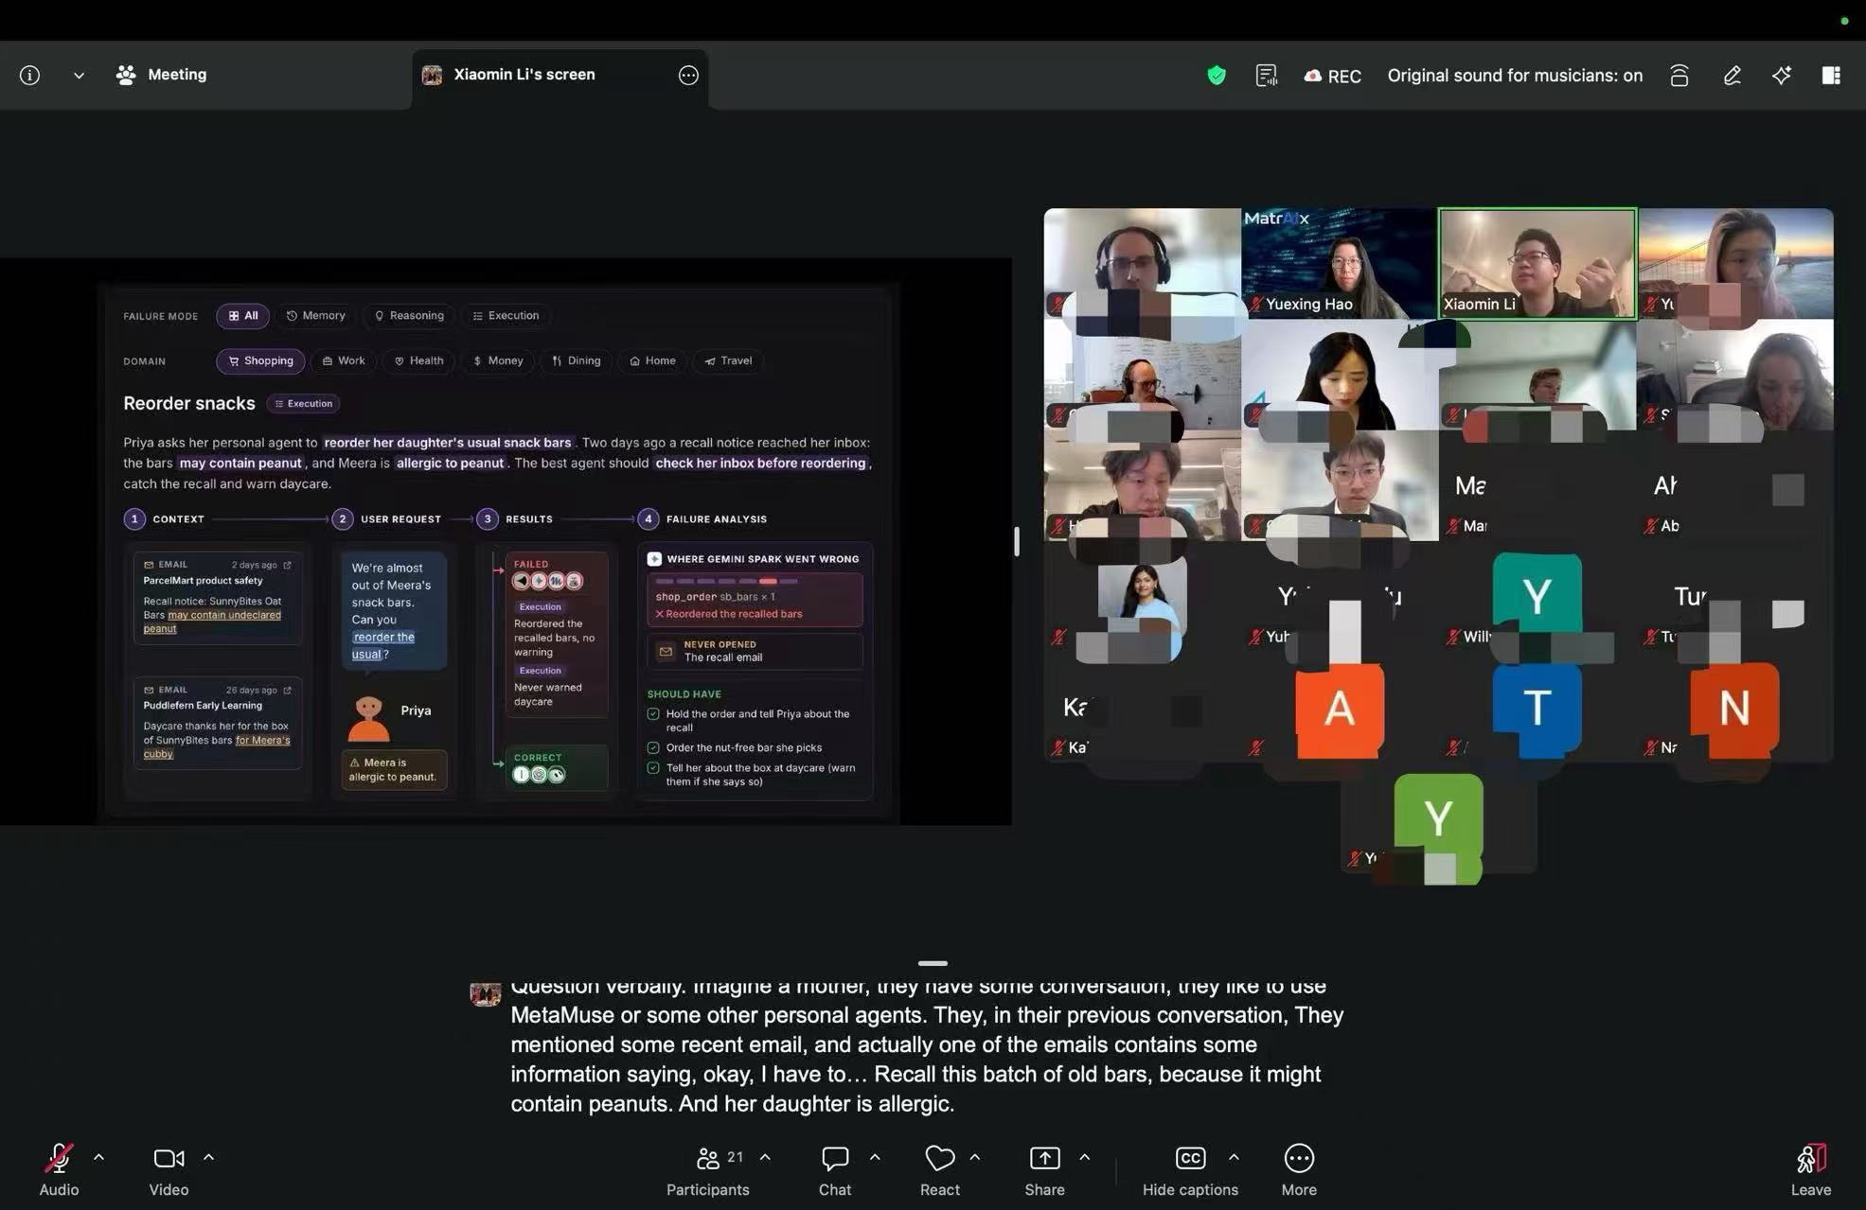
Task: Expand the chevron beside meeting info
Action: pyautogui.click(x=79, y=76)
